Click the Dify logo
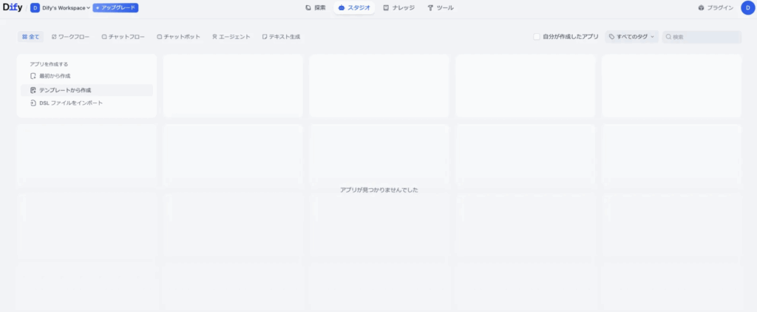 (x=13, y=8)
